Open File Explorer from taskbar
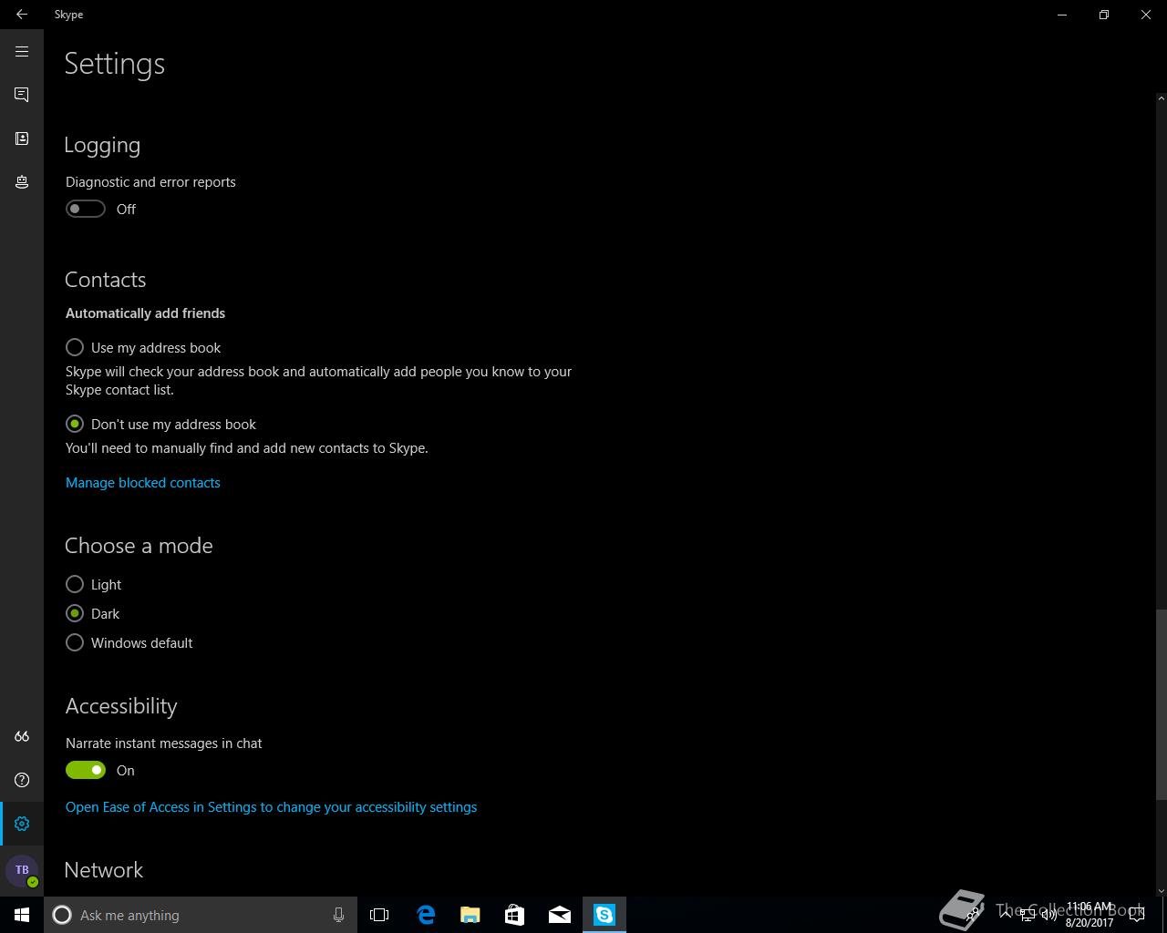1167x933 pixels. click(x=470, y=915)
